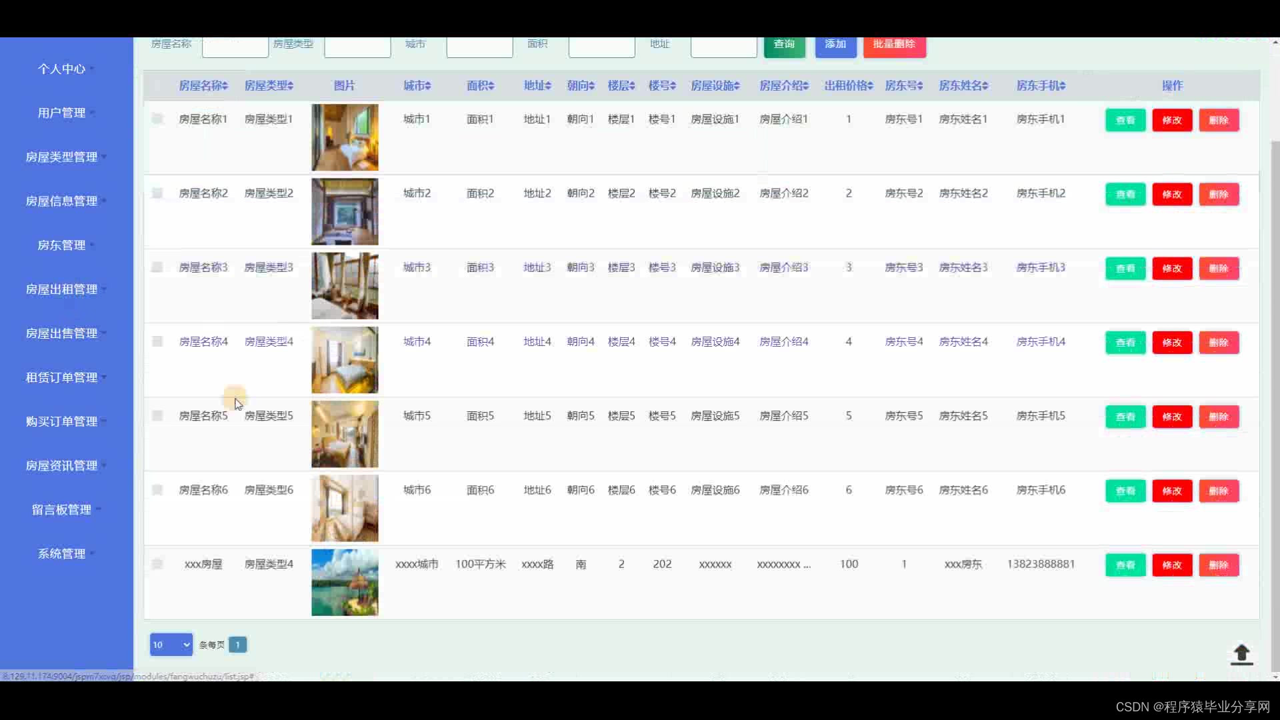The height and width of the screenshot is (720, 1280).
Task: Sort by 房东手机 column sort icon
Action: click(1063, 86)
